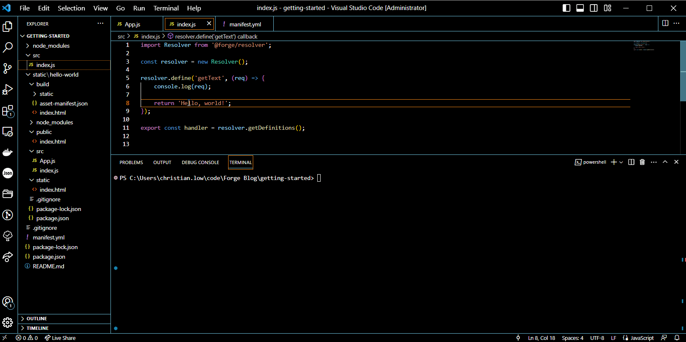
Task: Click Ln 8, Col 18 in status bar
Action: pyautogui.click(x=542, y=338)
